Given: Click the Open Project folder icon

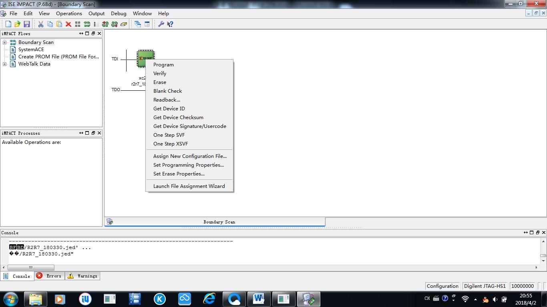Looking at the screenshot, I should pyautogui.click(x=17, y=24).
